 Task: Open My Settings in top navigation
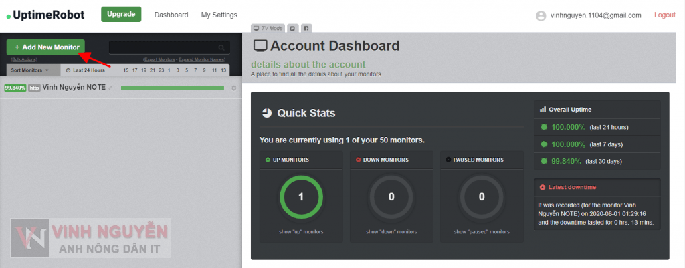[x=219, y=15]
